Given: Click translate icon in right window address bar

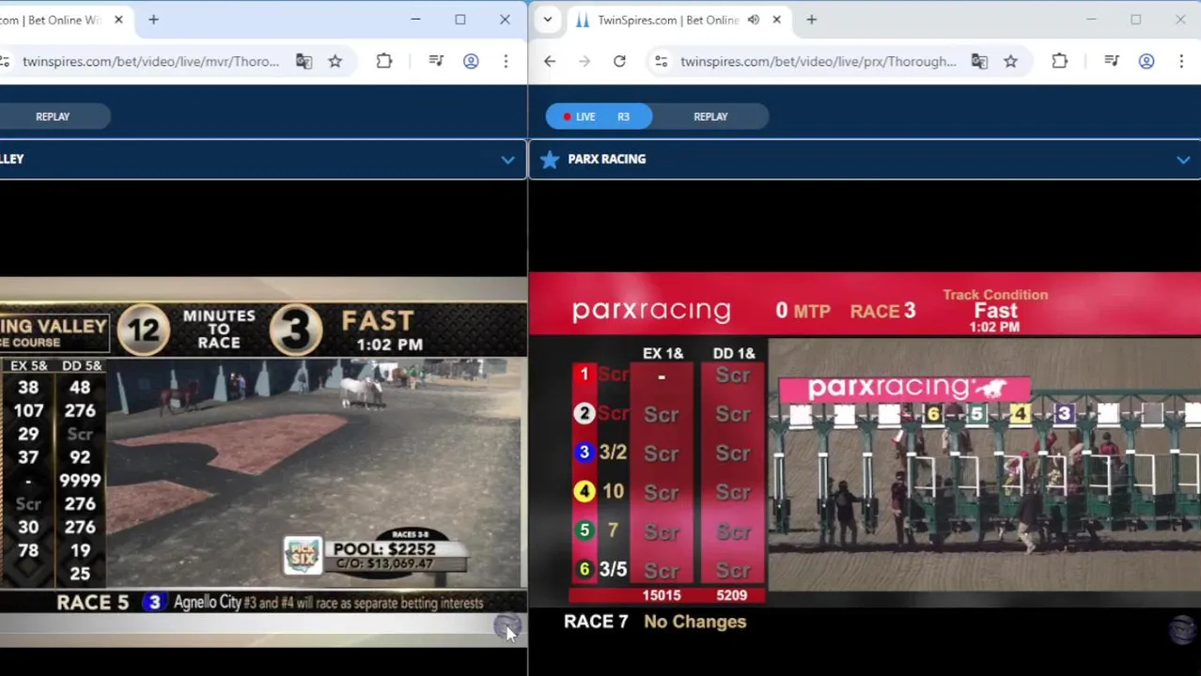Looking at the screenshot, I should 979,61.
